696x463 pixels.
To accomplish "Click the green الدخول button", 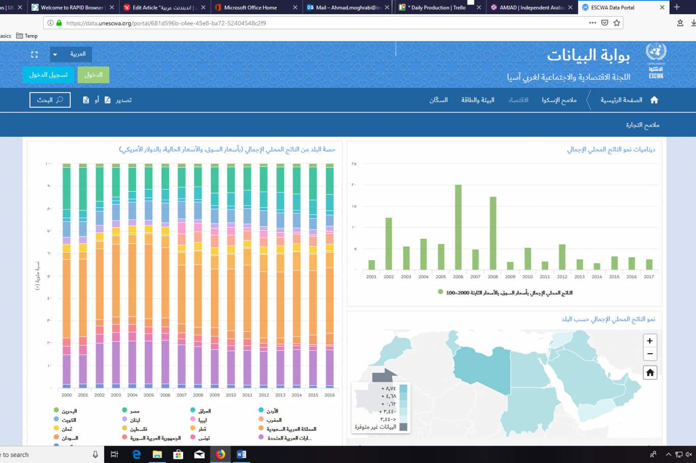I will [x=93, y=75].
